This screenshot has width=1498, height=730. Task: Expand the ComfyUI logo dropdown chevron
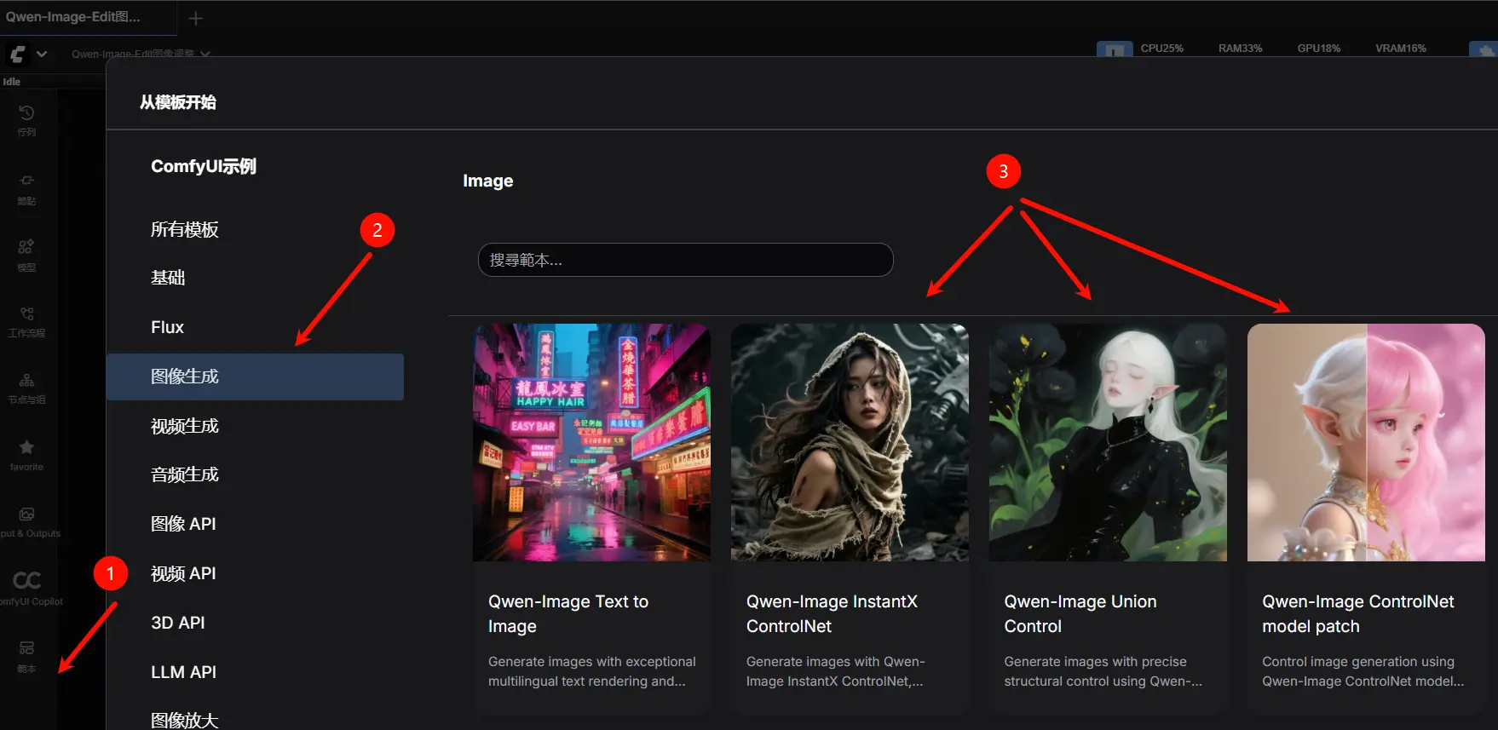(x=41, y=54)
